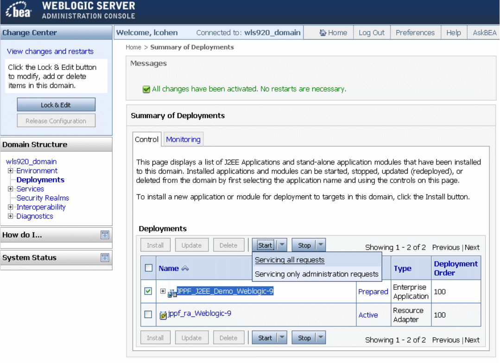The image size is (500, 363).
Task: Choose Servicing only administration requests option
Action: tap(316, 274)
